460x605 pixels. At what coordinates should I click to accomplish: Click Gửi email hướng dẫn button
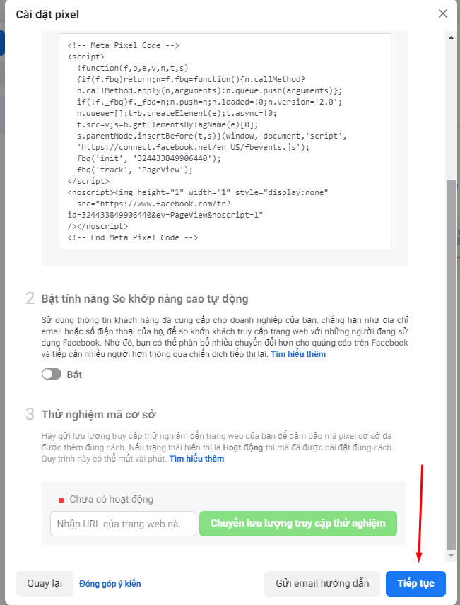click(322, 584)
